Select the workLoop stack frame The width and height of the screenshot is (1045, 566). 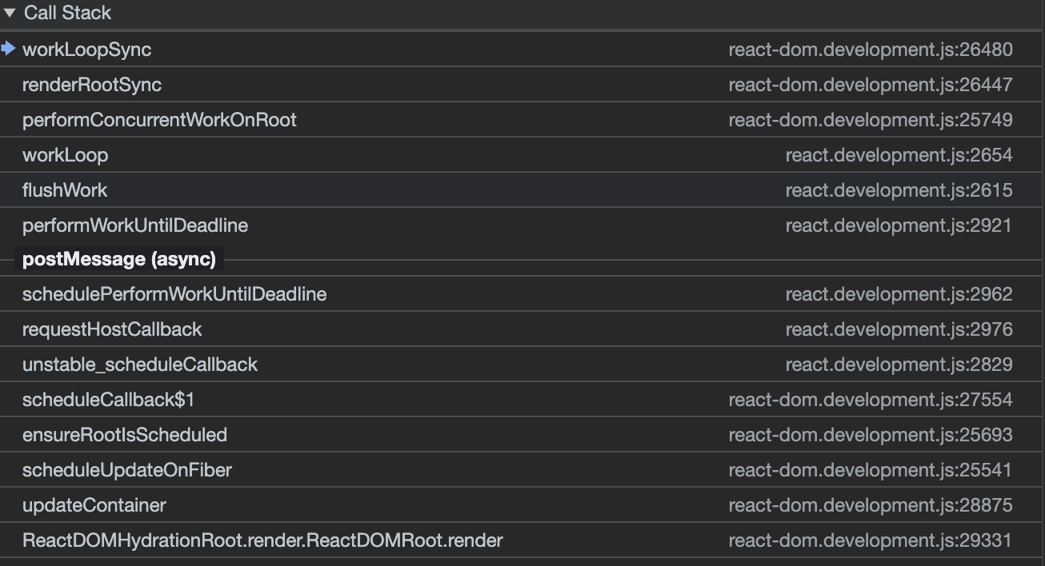(x=65, y=154)
